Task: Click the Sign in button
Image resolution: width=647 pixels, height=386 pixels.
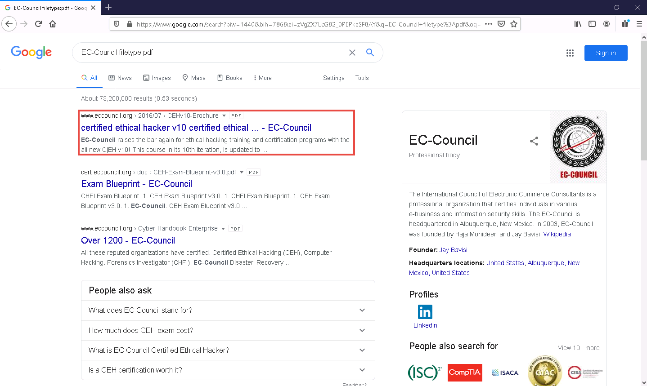Action: pos(606,53)
